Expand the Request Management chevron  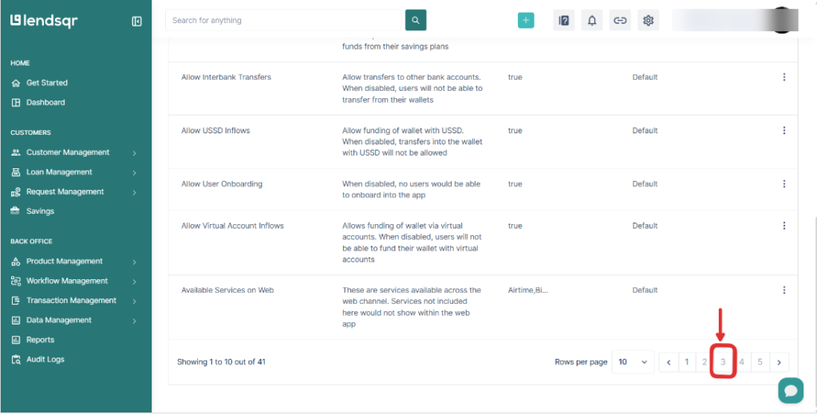point(134,193)
